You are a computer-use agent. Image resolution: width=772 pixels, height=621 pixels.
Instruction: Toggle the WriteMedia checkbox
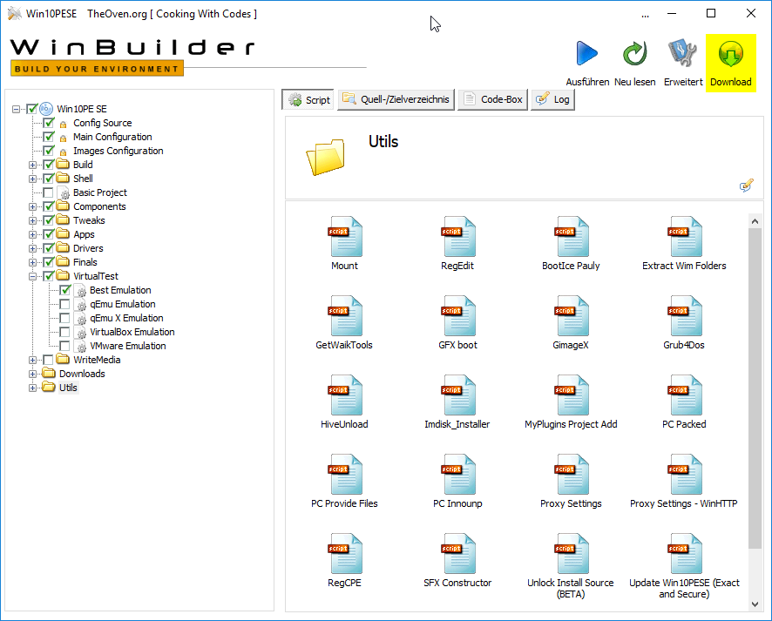pyautogui.click(x=49, y=360)
